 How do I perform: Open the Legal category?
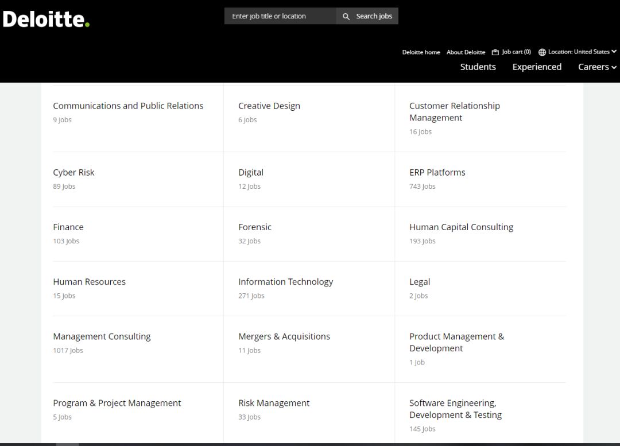[420, 282]
